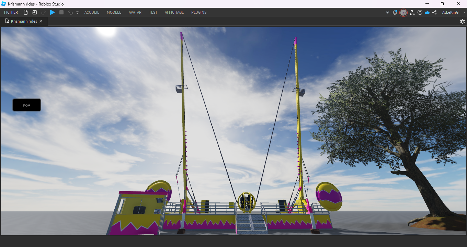Click the Share icon
The width and height of the screenshot is (467, 247).
[434, 12]
